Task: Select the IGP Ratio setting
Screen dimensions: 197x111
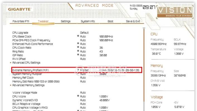Action: [x=18, y=55]
